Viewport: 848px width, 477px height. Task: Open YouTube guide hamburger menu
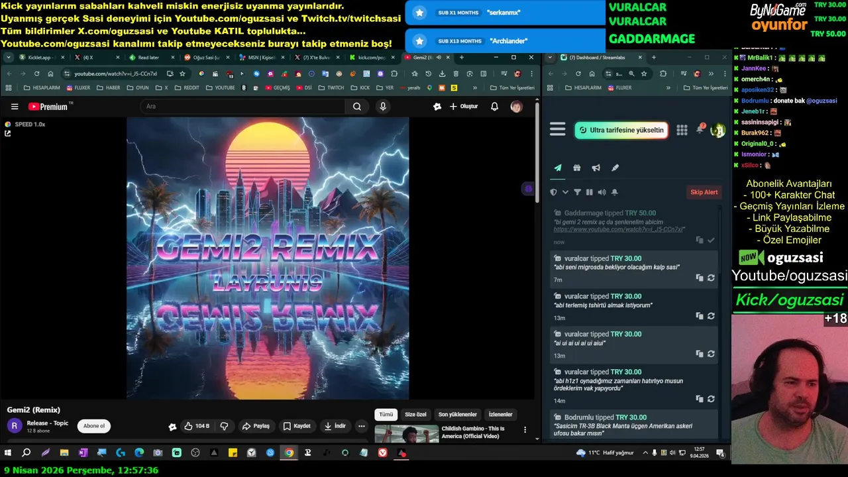[x=15, y=107]
